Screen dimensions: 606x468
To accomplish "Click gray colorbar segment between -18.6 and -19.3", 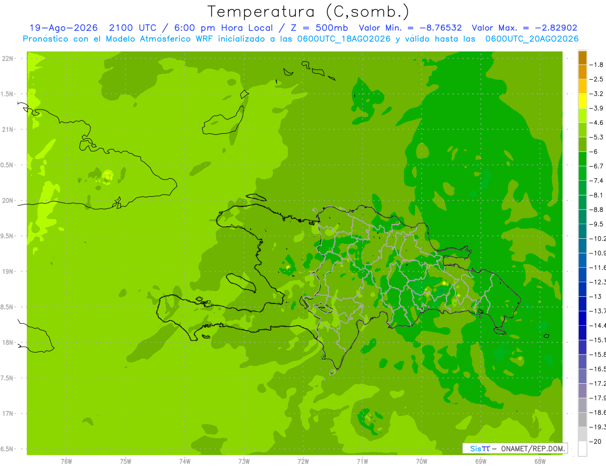I will coord(582,420).
